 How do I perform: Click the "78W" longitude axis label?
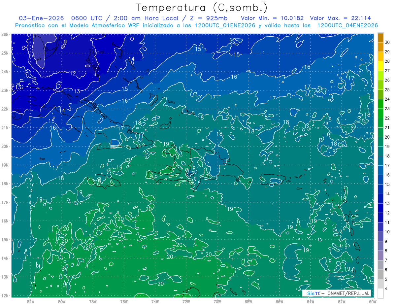pos(93,301)
